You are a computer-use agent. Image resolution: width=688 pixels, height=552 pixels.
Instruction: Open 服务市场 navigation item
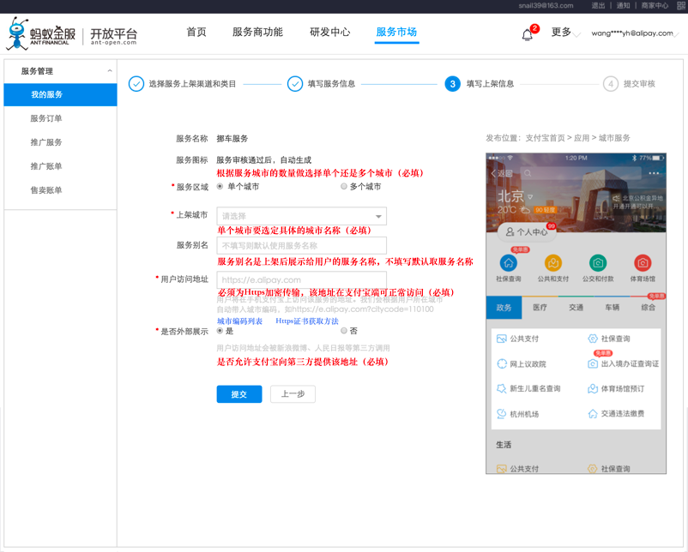[x=396, y=32]
